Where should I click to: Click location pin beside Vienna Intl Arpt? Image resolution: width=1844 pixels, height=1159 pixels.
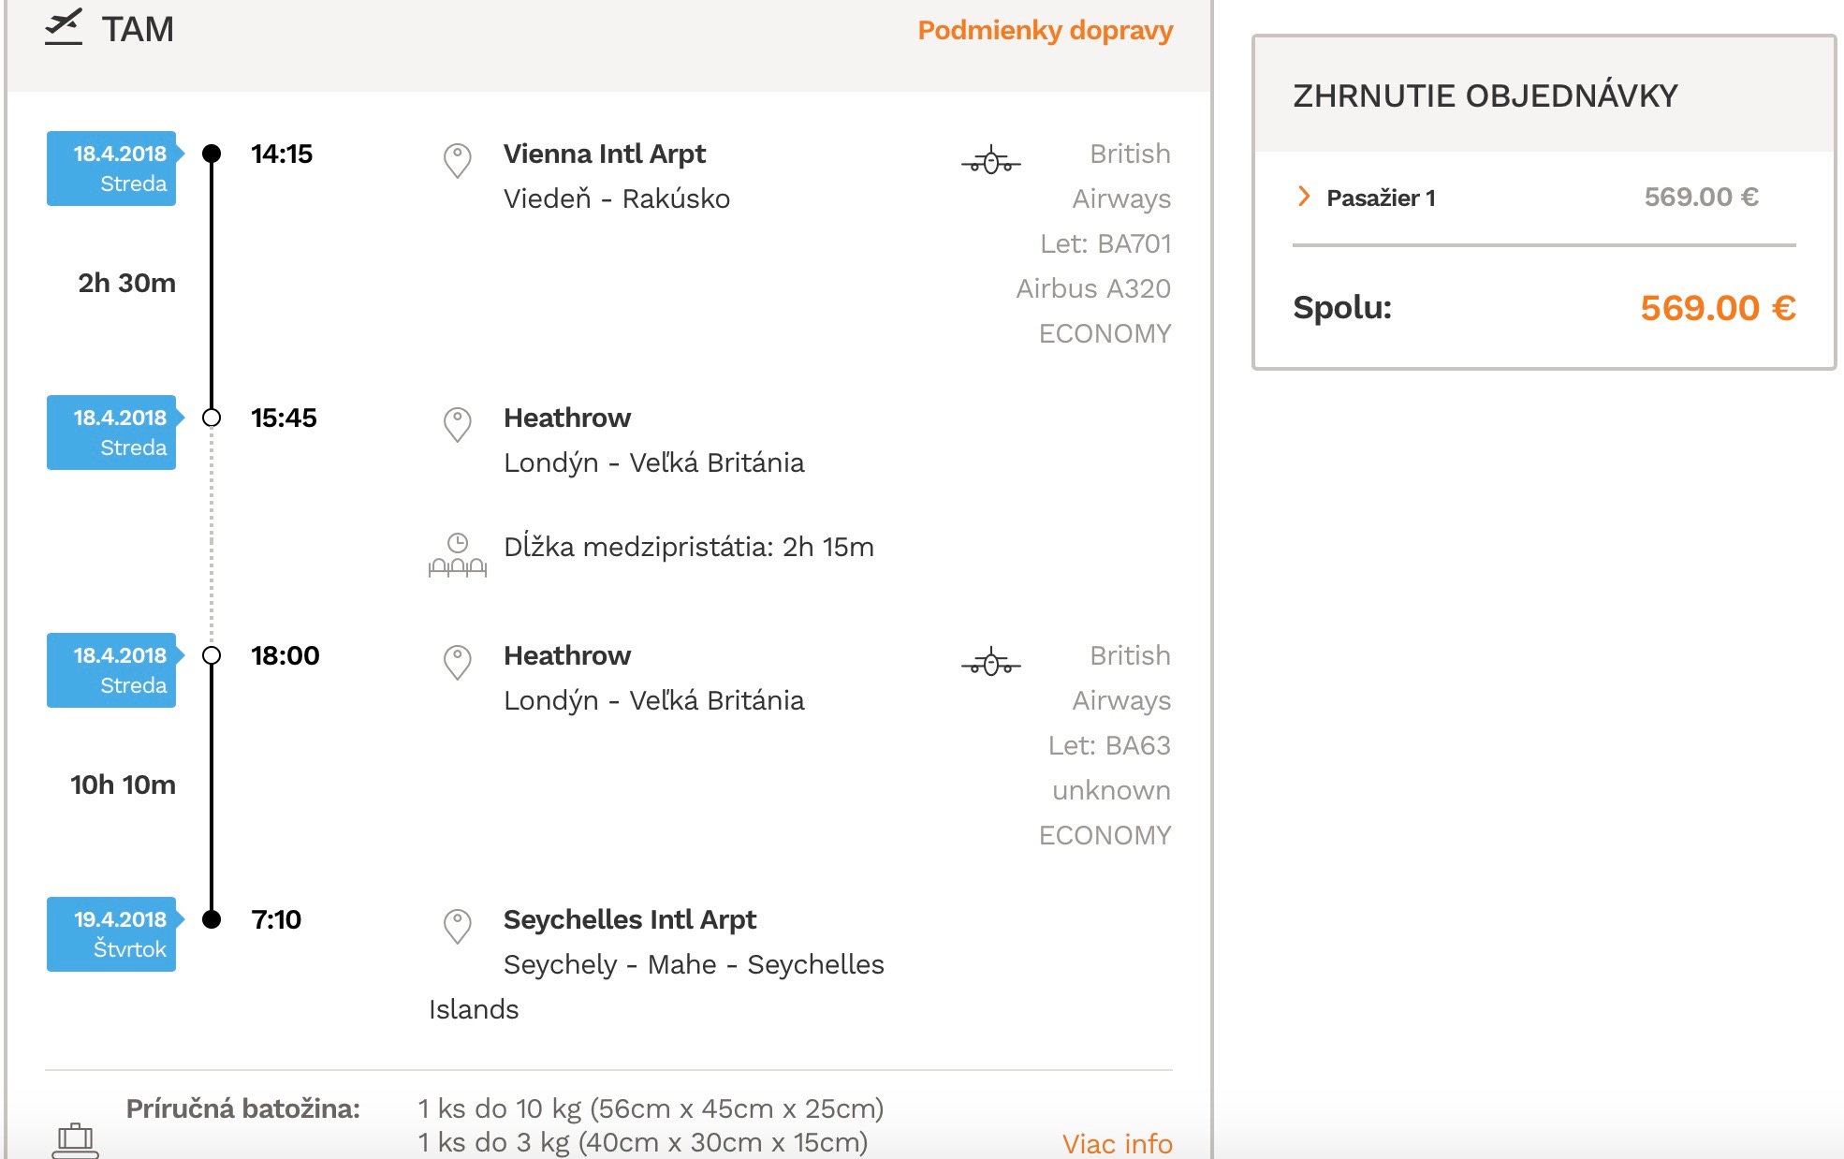457,161
